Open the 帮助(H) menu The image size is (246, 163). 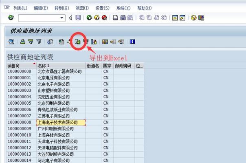tap(144, 8)
